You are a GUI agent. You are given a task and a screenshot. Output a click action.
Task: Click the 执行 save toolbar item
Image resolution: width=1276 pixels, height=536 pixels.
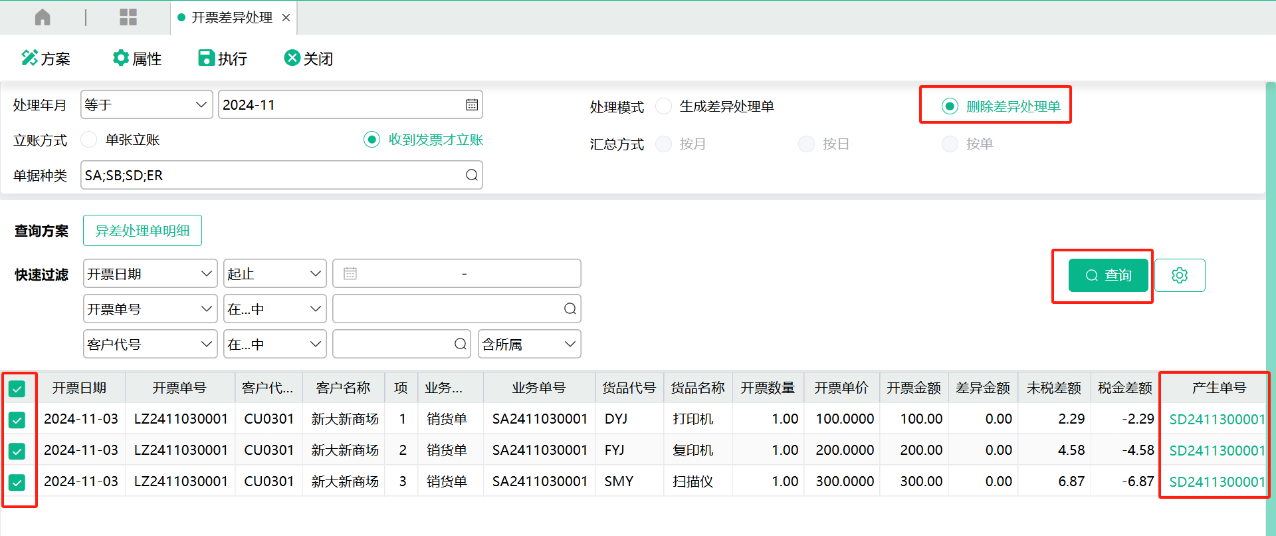pos(223,59)
